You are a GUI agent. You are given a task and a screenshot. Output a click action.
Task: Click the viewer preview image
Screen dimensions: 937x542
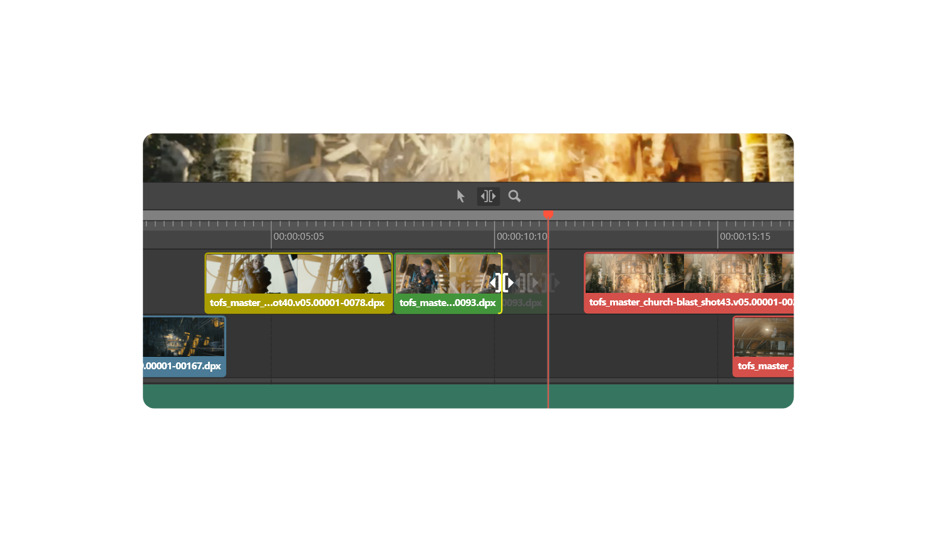click(x=468, y=158)
